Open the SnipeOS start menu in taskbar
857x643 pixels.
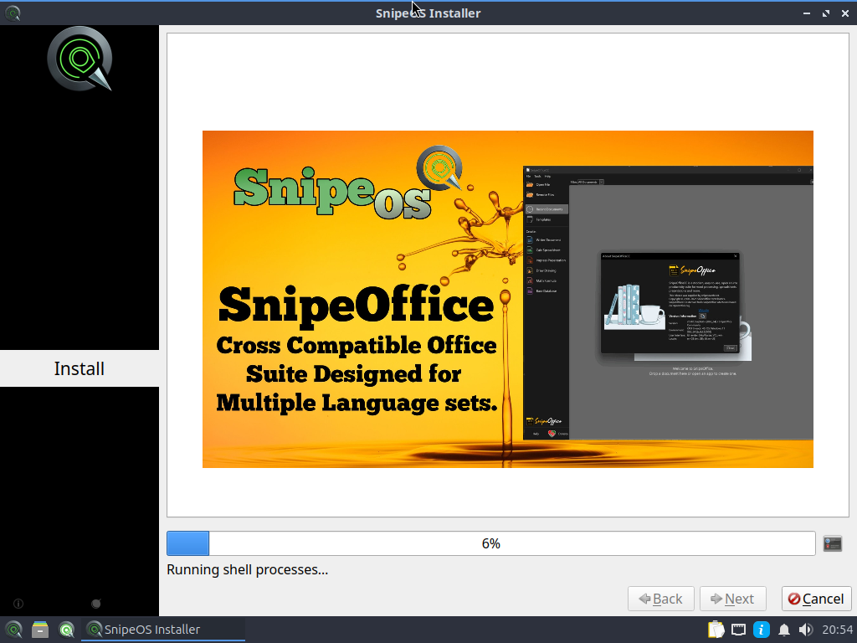[x=13, y=630]
